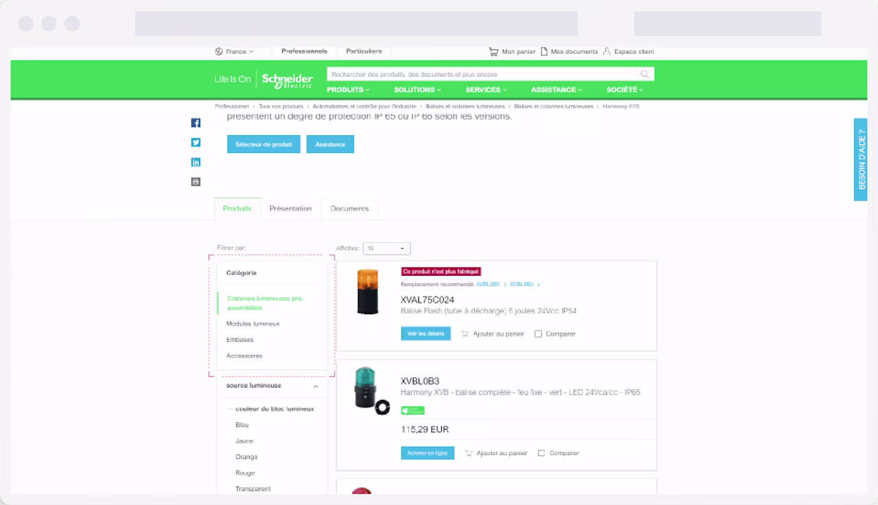878x505 pixels.
Task: Expand the ASSISTANCE menu
Action: [x=556, y=90]
